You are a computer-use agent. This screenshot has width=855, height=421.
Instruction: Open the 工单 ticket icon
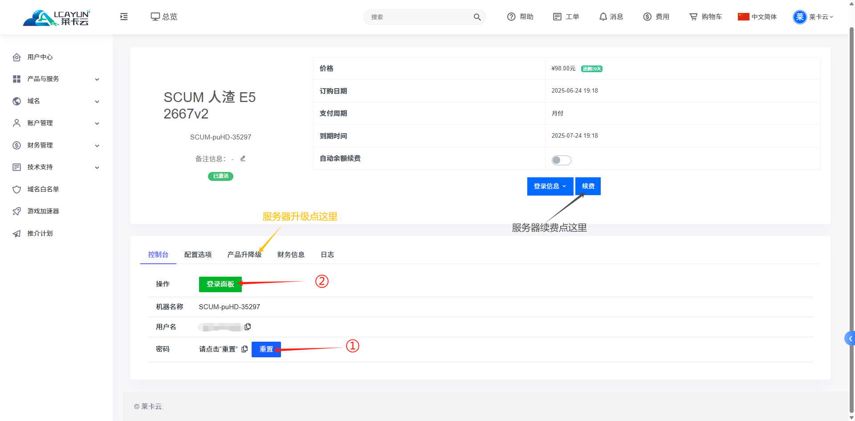coord(557,16)
